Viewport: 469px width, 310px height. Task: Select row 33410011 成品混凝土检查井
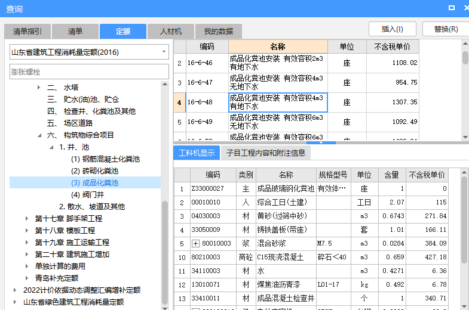(x=311, y=298)
